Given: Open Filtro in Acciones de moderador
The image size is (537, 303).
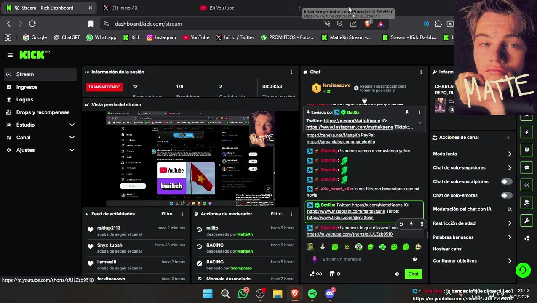Looking at the screenshot, I should tap(276, 214).
